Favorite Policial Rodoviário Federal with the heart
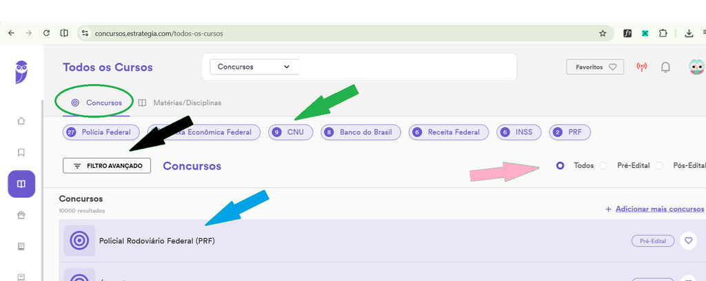Viewport: 706px width, 281px height. [688, 241]
